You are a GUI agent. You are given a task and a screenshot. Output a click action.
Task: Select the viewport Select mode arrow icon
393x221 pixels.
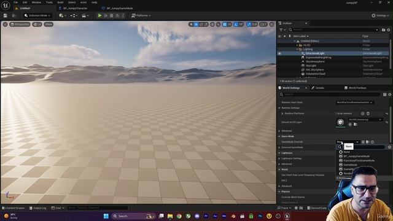[191, 25]
